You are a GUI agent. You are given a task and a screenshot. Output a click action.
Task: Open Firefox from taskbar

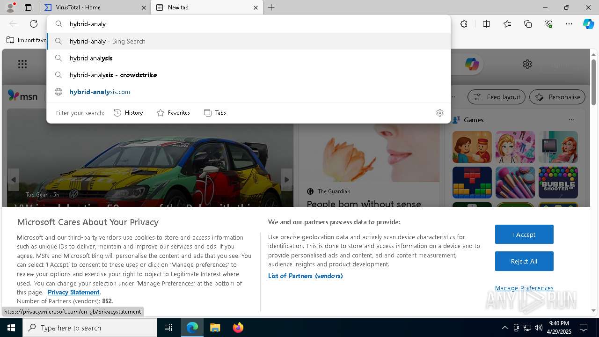click(x=238, y=328)
